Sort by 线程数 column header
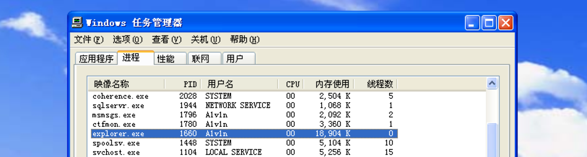The width and height of the screenshot is (587, 157). click(375, 84)
